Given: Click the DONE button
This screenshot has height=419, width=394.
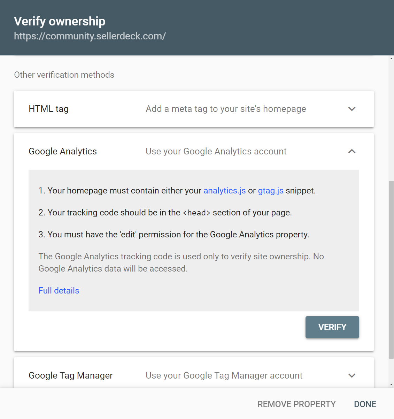Looking at the screenshot, I should pos(365,404).
